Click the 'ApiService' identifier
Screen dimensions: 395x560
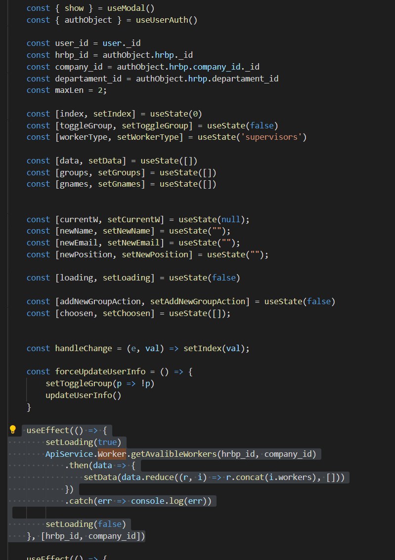[x=69, y=454]
